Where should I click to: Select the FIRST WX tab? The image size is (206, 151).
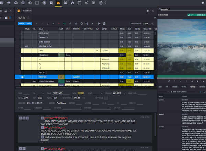[x=22, y=18]
